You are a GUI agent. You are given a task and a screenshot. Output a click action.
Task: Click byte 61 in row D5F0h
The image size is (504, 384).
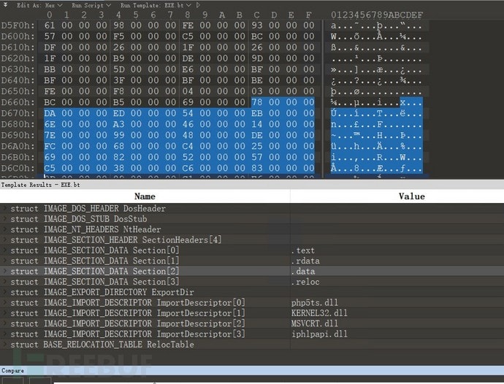(x=50, y=26)
